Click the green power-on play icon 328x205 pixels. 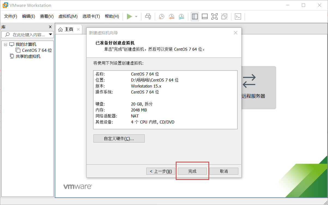[x=129, y=17]
